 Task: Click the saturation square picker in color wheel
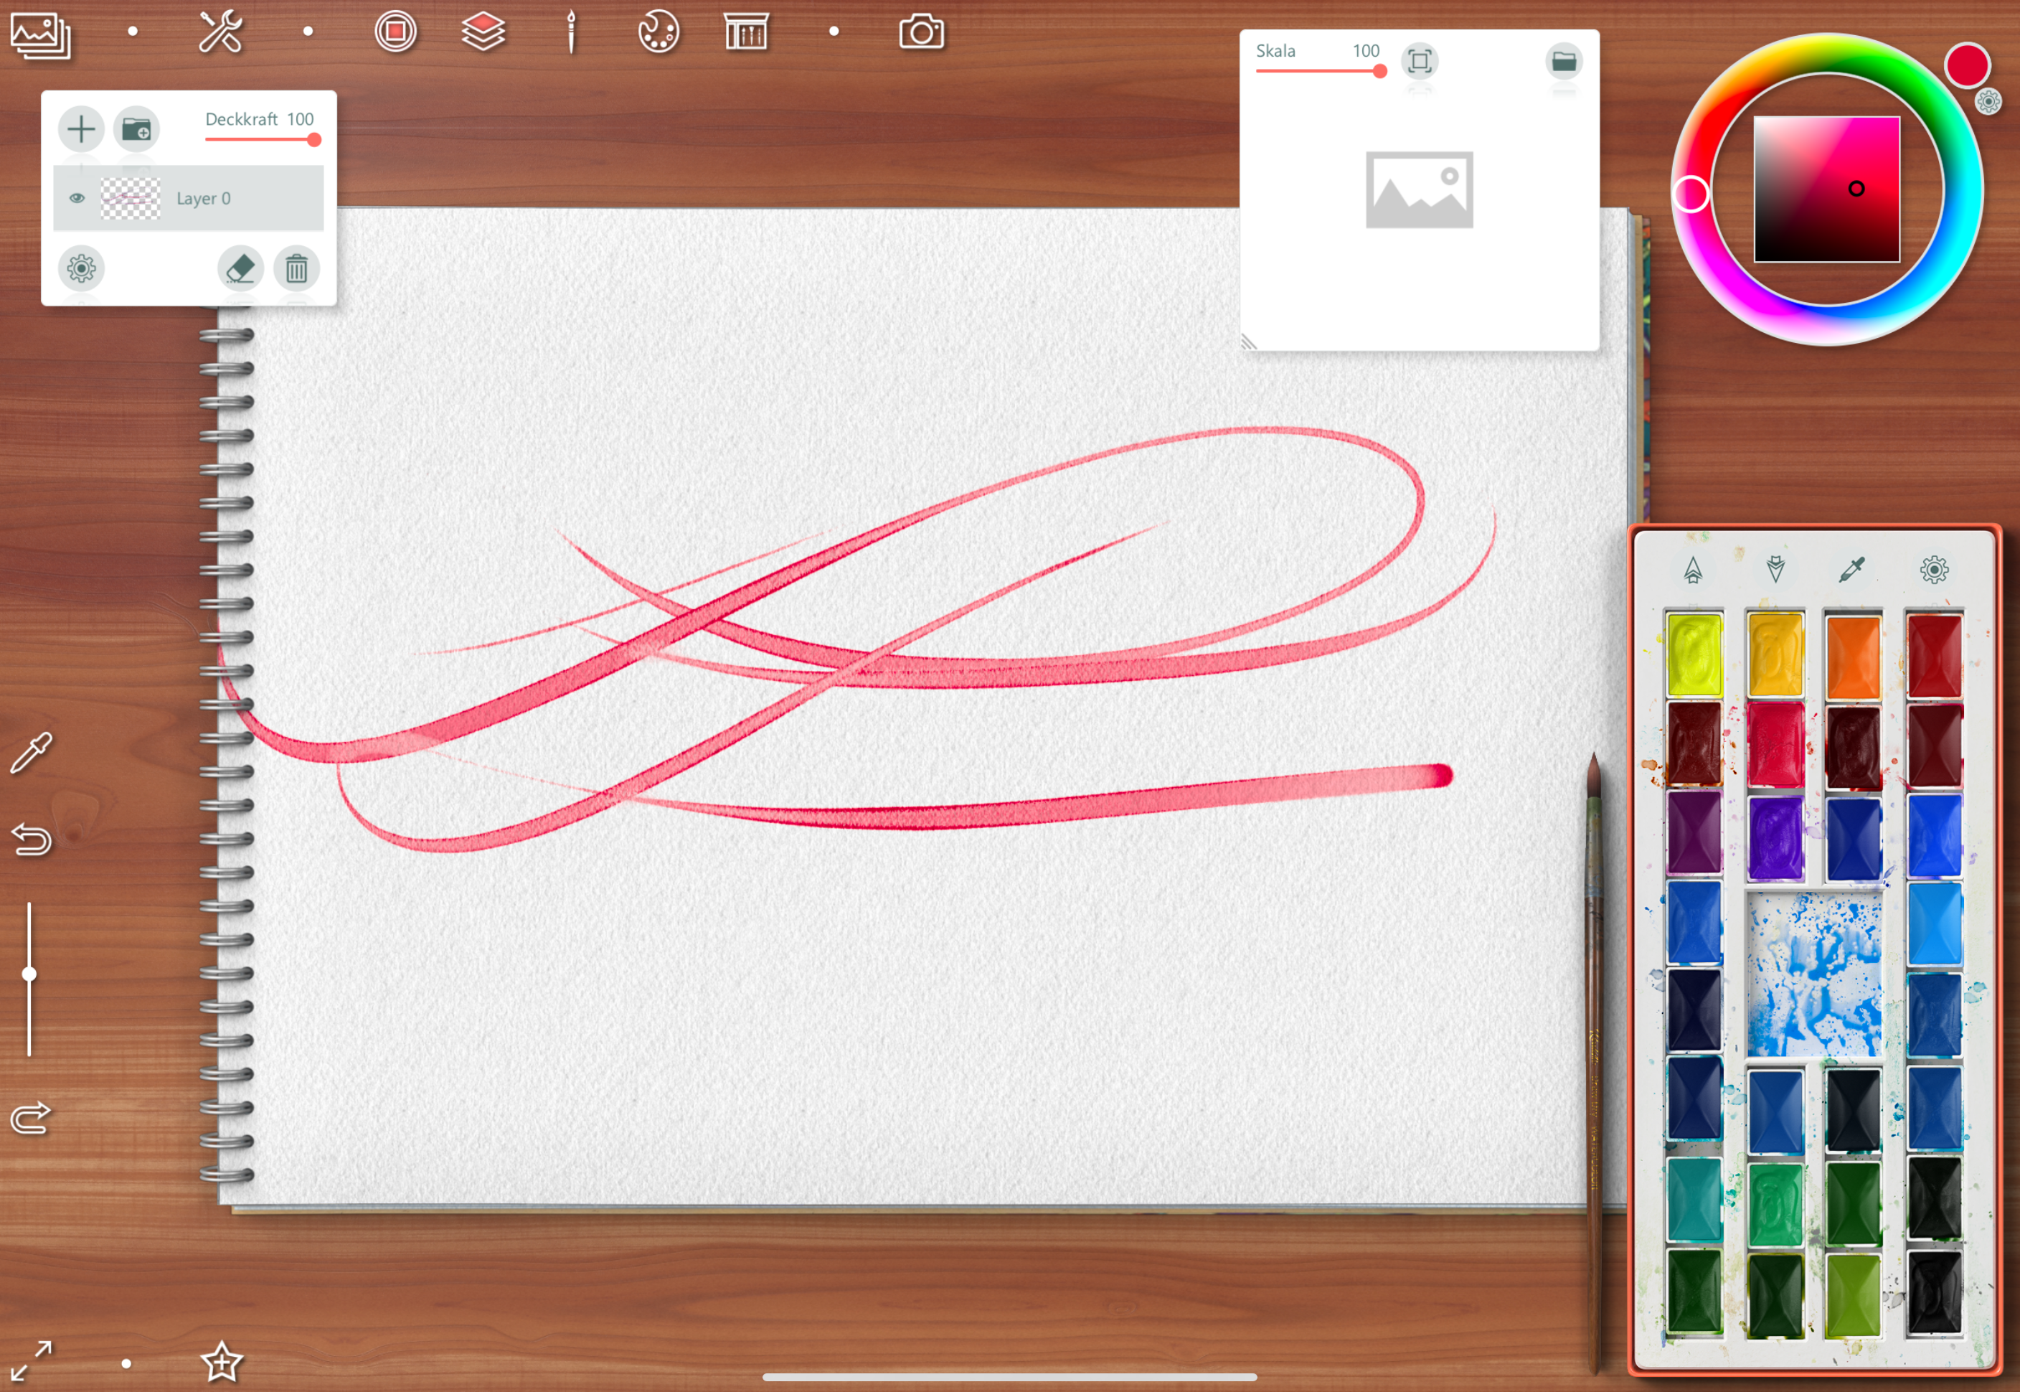coord(1826,189)
